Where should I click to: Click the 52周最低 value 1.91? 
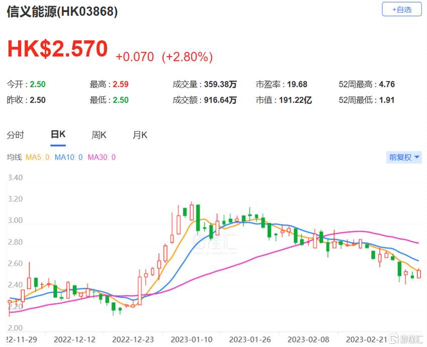(x=387, y=100)
